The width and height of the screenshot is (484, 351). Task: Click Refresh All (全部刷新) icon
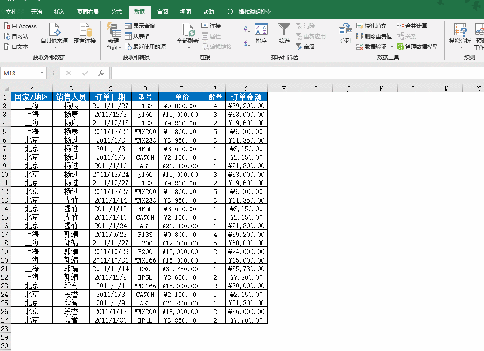(x=188, y=30)
